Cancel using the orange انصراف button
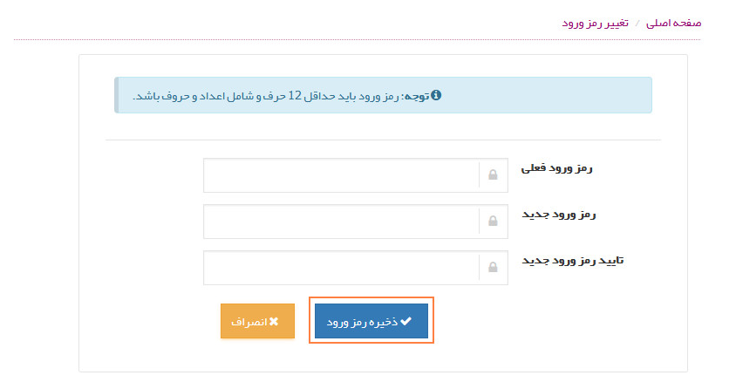This screenshot has height=389, width=736. 257,321
